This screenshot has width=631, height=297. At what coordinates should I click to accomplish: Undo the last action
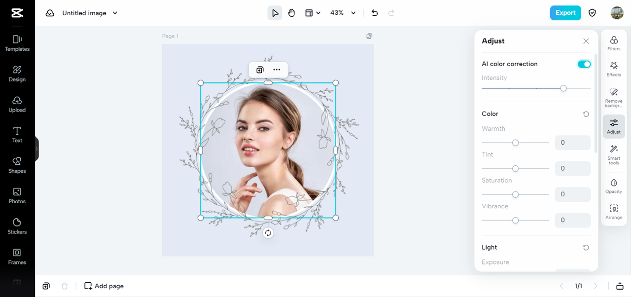click(375, 13)
